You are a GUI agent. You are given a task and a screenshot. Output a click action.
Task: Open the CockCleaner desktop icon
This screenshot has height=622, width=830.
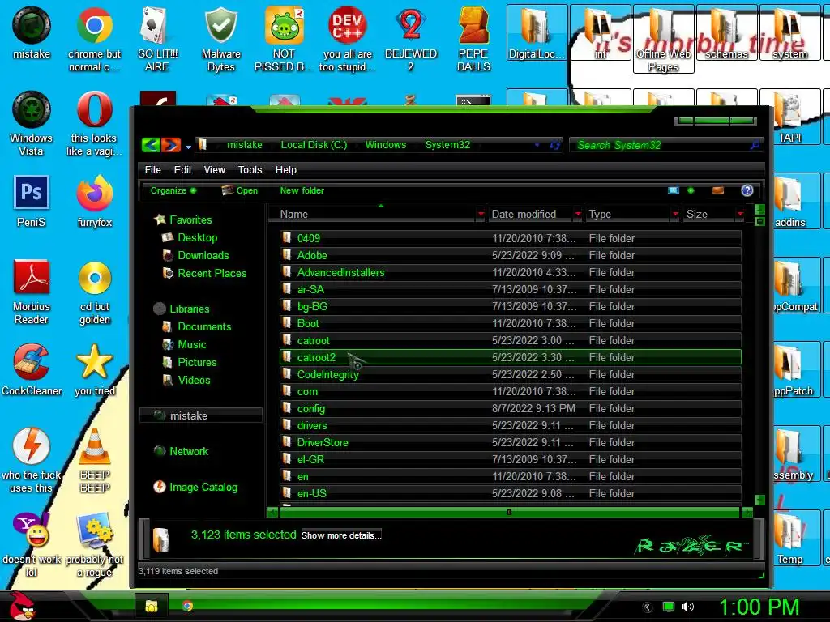click(x=32, y=369)
